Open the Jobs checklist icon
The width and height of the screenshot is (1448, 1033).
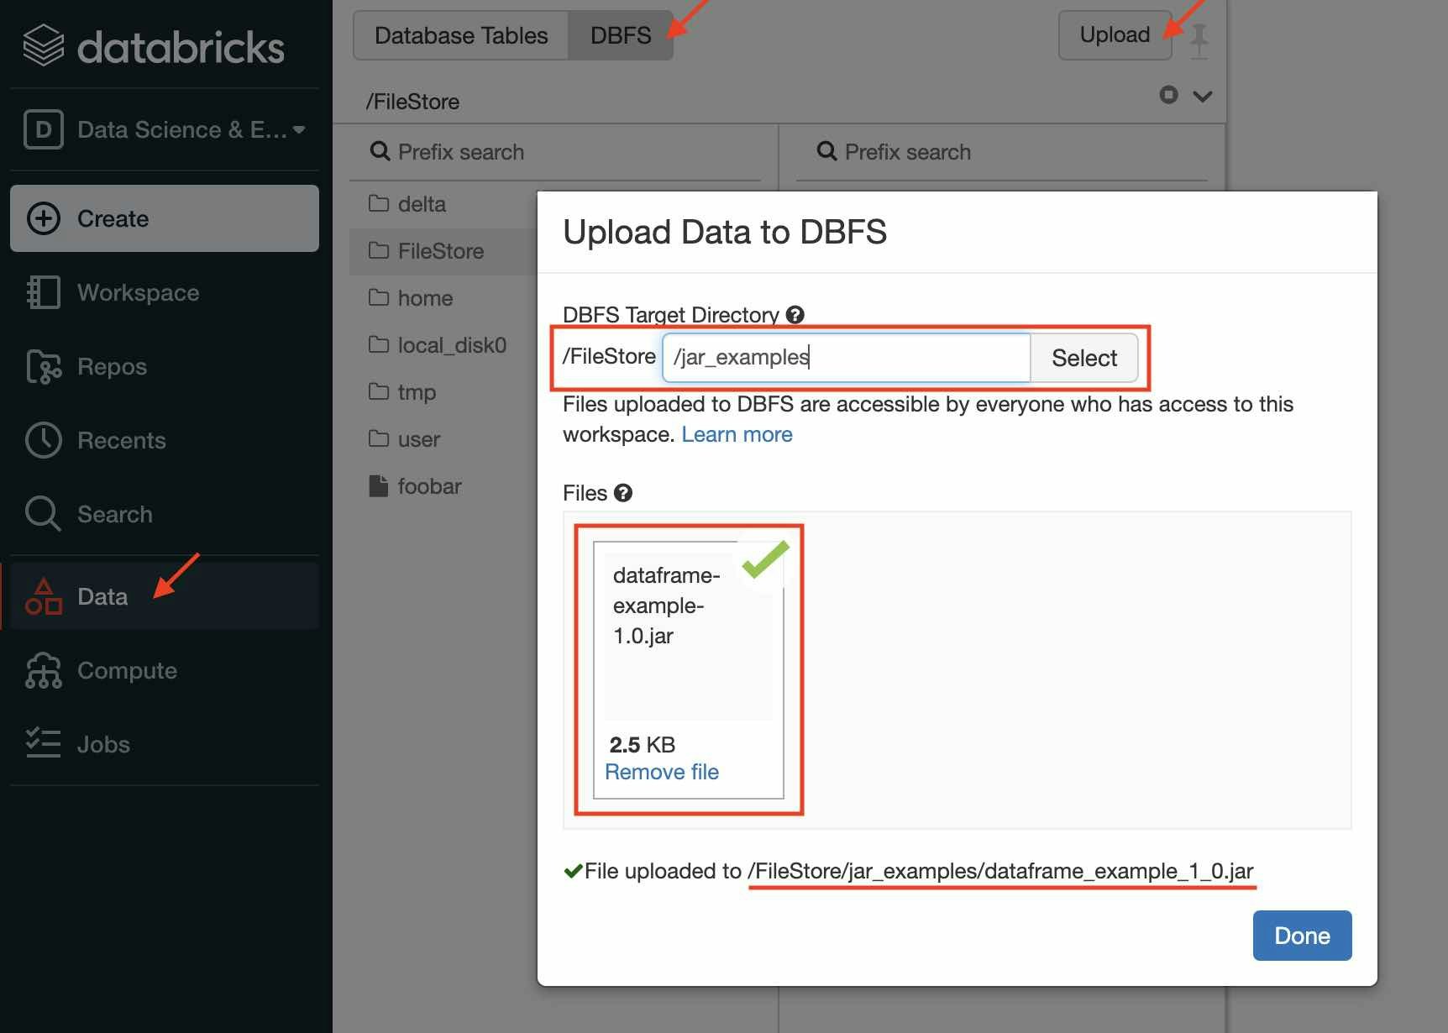[x=44, y=744]
